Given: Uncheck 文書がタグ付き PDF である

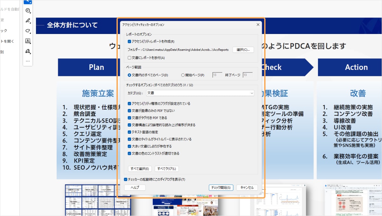Looking at the screenshot, I should tap(129, 118).
